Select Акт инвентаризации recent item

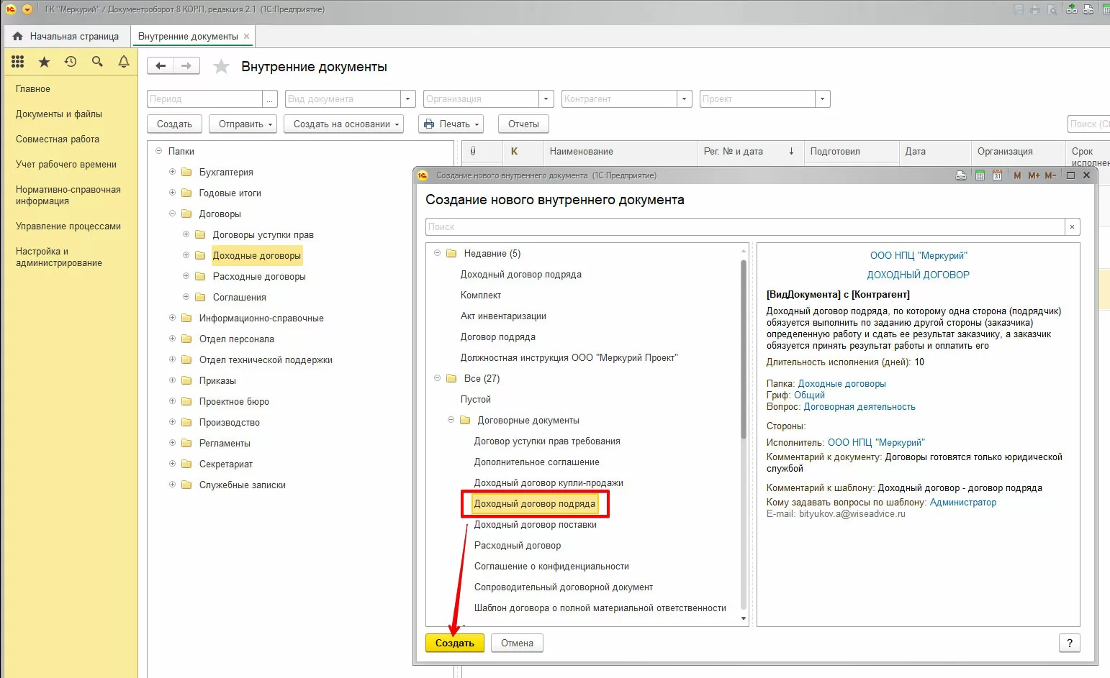click(503, 316)
